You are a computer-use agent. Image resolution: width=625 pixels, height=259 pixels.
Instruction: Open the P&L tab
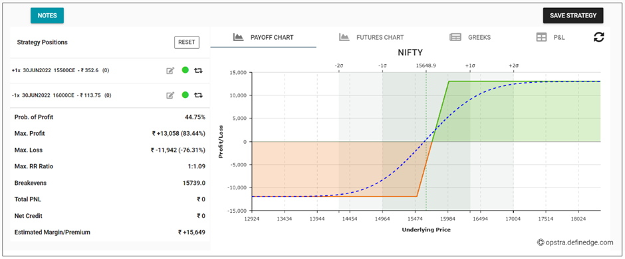tap(551, 37)
